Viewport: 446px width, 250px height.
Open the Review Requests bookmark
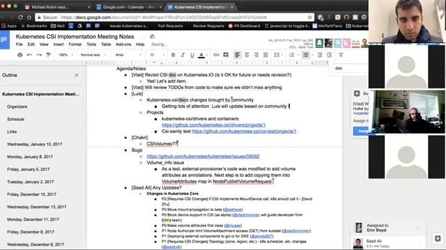point(208,26)
